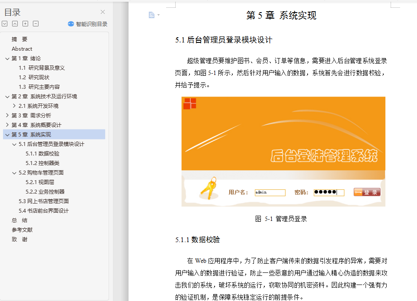Open 5.1 后台管理员登录模块设计 entry
The width and height of the screenshot is (417, 301).
point(51,144)
